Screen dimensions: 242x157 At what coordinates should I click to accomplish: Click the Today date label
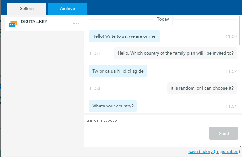(163, 19)
